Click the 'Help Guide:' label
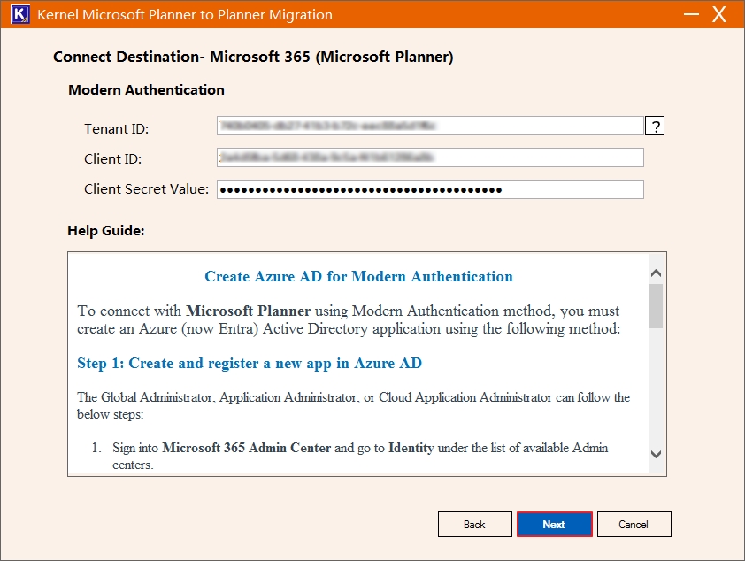745x561 pixels. [x=106, y=231]
